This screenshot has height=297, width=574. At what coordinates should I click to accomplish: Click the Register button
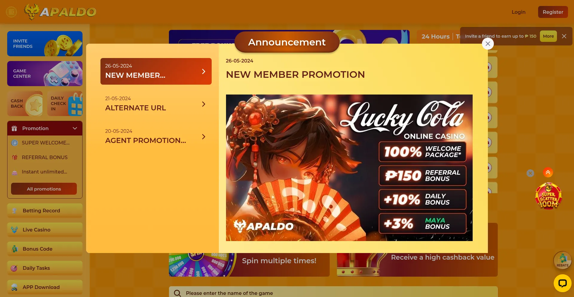(x=553, y=12)
